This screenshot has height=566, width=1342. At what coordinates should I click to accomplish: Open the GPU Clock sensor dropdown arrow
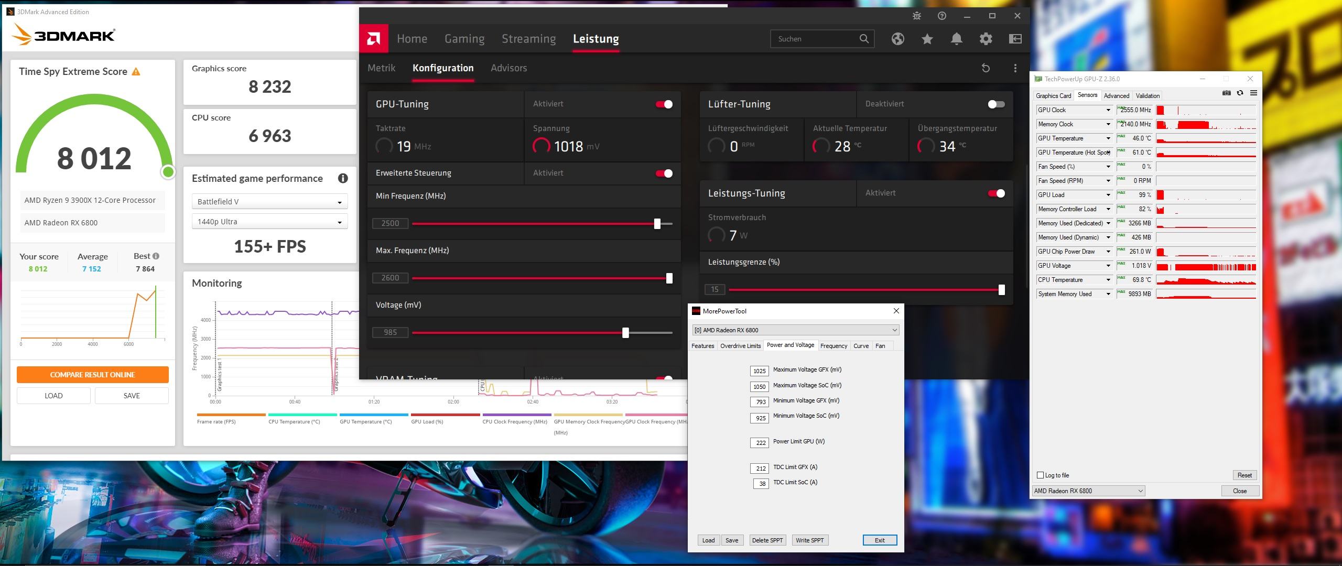(x=1108, y=110)
